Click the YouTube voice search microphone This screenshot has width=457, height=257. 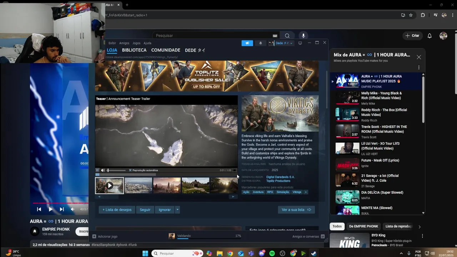303,36
